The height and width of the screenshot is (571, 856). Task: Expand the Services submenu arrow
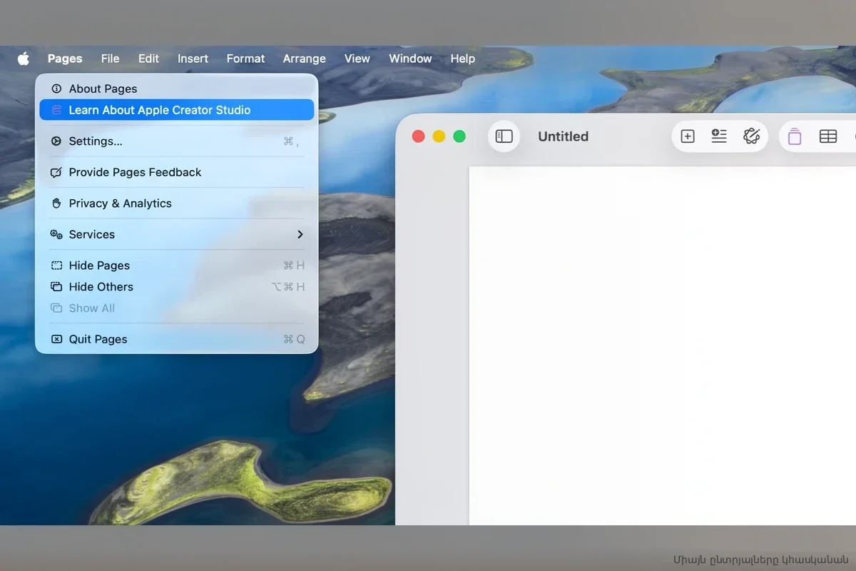(300, 234)
